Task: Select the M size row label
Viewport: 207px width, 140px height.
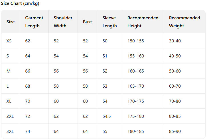Action: coord(9,71)
